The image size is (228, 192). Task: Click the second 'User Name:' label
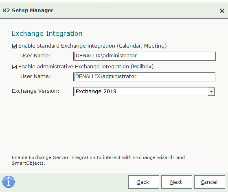click(36, 76)
